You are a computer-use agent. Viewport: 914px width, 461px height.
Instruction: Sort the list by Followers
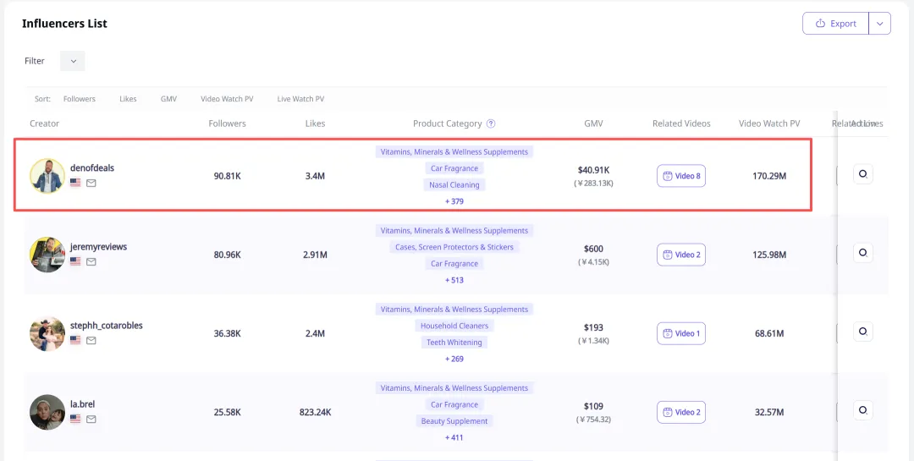click(80, 99)
